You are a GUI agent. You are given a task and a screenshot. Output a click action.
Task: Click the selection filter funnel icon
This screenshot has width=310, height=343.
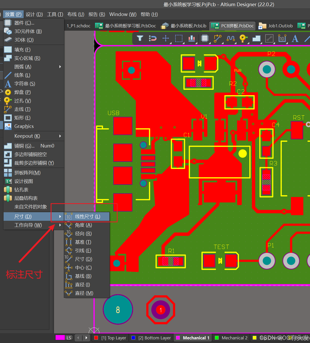click(140, 38)
